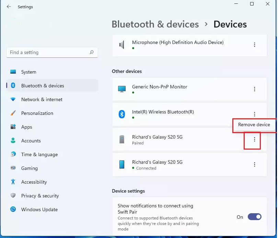Image resolution: width=279 pixels, height=238 pixels.
Task: Click the Apps grid icon
Action: pyautogui.click(x=13, y=127)
